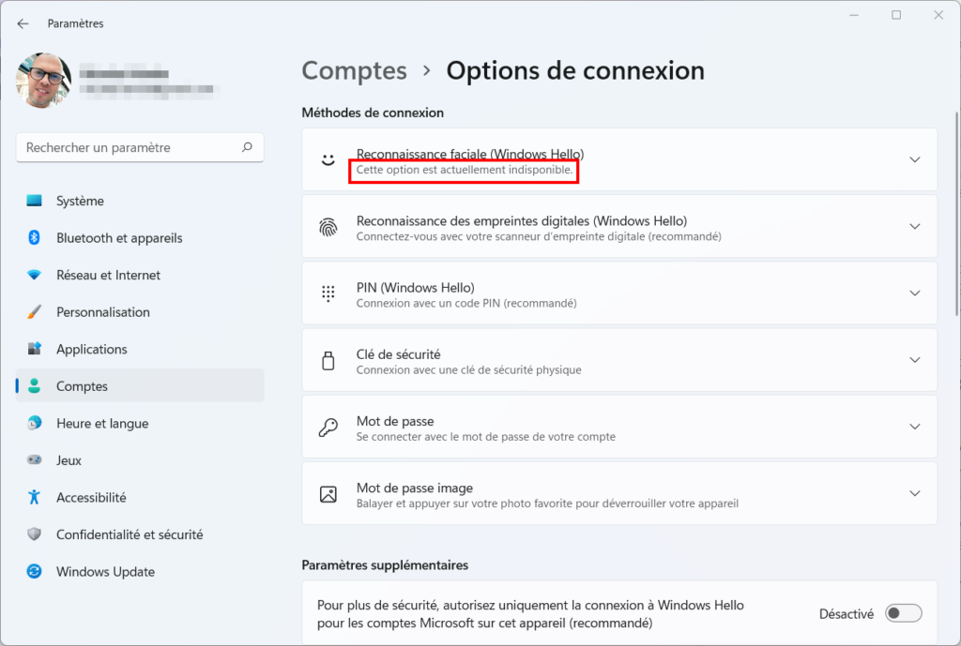Open the Jeux category
Screen dimensions: 961x646
(140, 459)
